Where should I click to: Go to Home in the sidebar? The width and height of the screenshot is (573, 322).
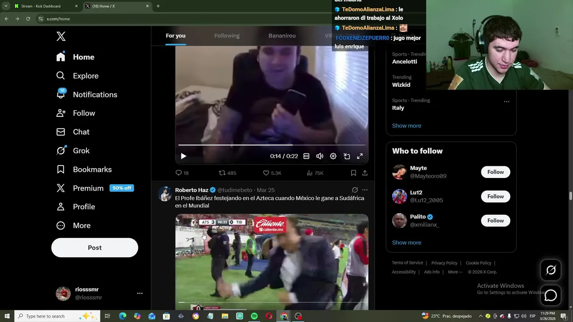tap(75, 57)
